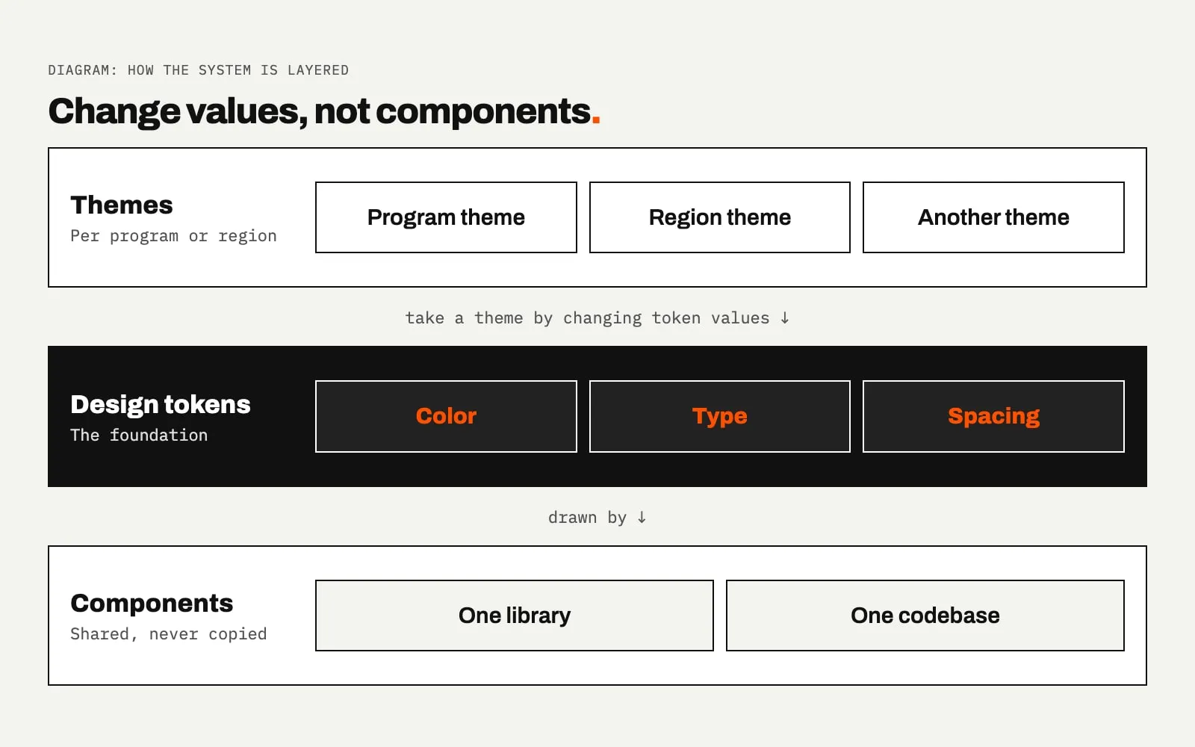Click the 'Shared, never copied' subtitle
This screenshot has width=1195, height=747.
click(x=169, y=634)
